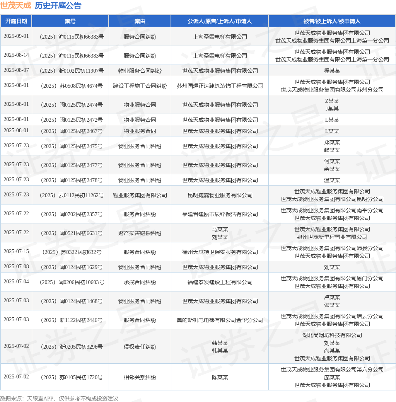Click the date cell 2025-07-15

tap(16, 252)
